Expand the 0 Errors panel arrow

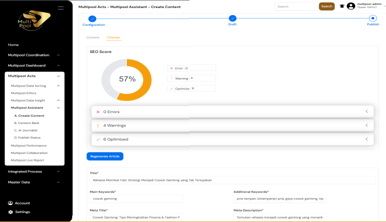coord(367,111)
